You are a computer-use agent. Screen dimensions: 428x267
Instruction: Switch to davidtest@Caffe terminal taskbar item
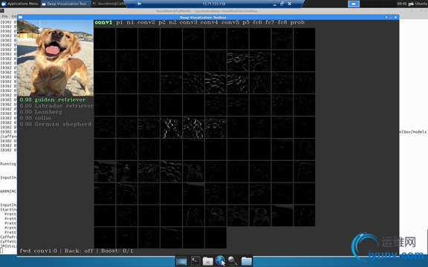coord(108,4)
